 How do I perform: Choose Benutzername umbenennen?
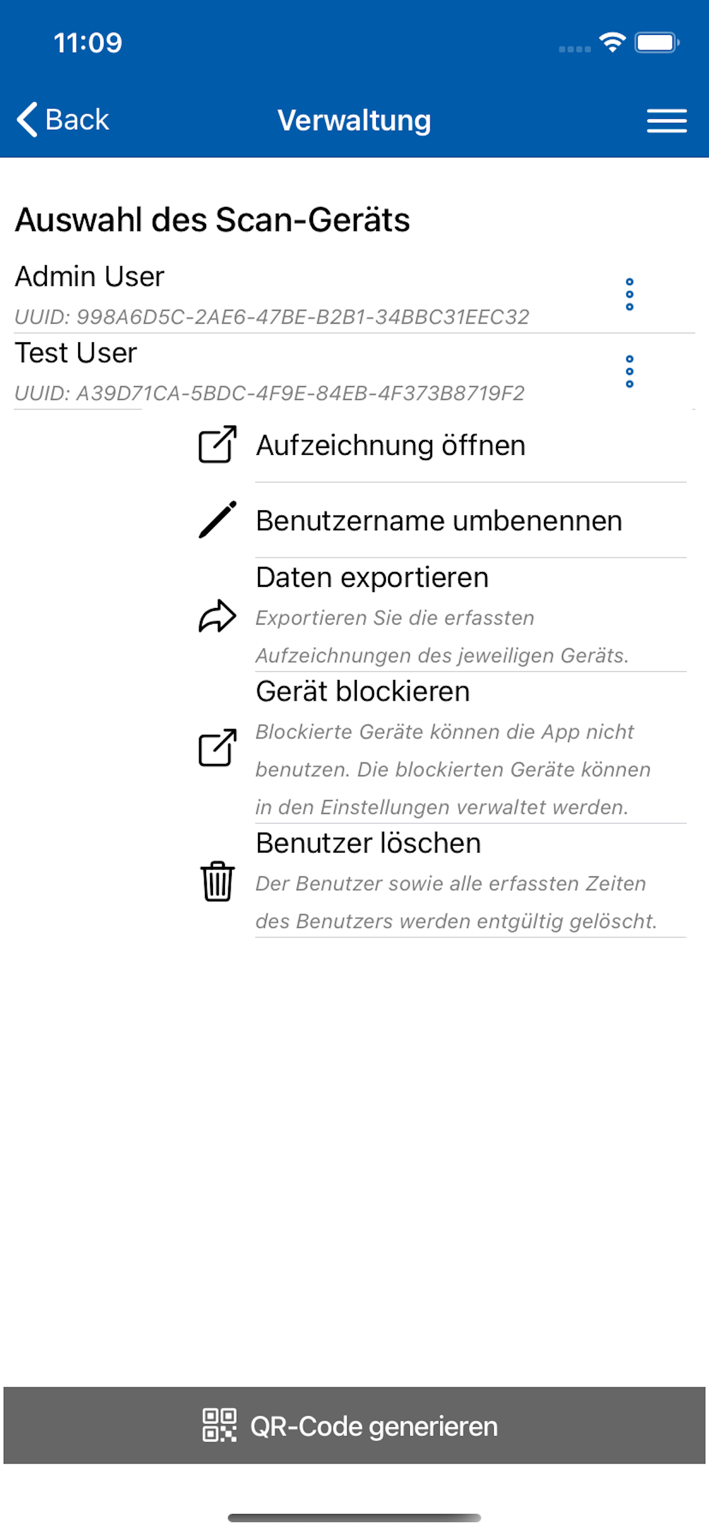point(438,521)
